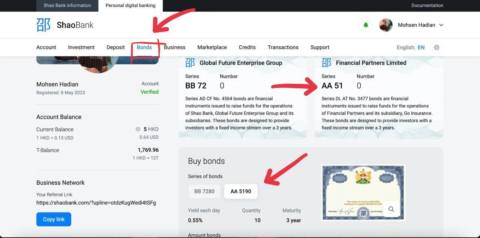Click the Current Balance info icon

pyautogui.click(x=138, y=129)
